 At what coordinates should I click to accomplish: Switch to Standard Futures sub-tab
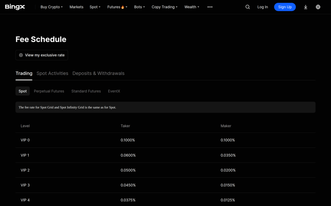(86, 91)
